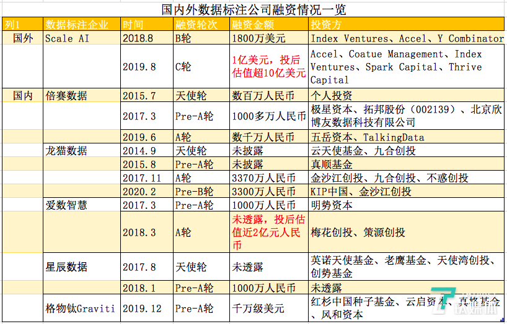This screenshot has height=324, width=507.
Task: Select the date cell 2020.2
Action: pyautogui.click(x=147, y=191)
